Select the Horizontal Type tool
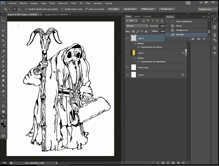 click(x=4, y=96)
